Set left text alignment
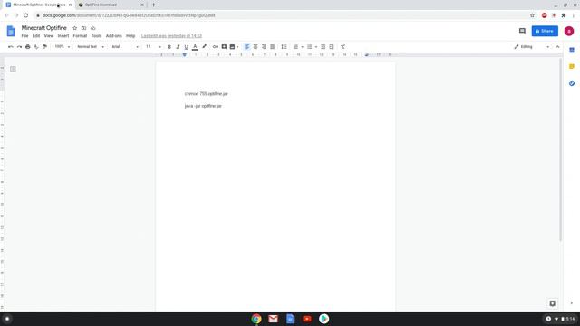The height and width of the screenshot is (326, 580). tap(246, 47)
